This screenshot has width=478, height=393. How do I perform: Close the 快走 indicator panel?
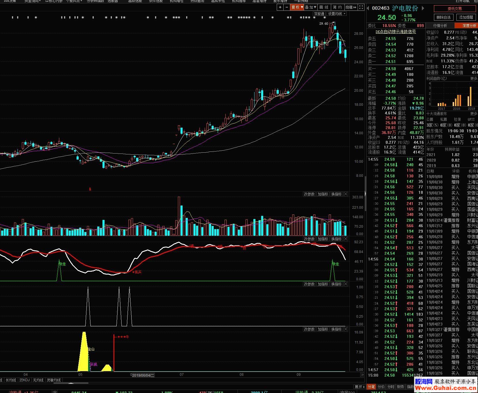coord(346,239)
